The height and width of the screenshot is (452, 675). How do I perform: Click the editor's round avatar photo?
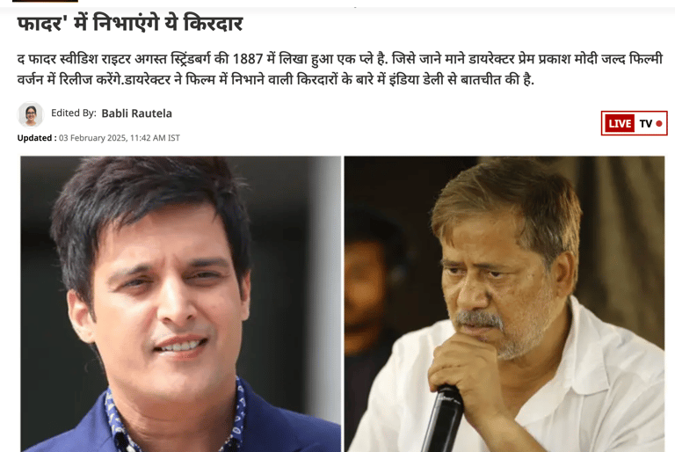point(31,114)
